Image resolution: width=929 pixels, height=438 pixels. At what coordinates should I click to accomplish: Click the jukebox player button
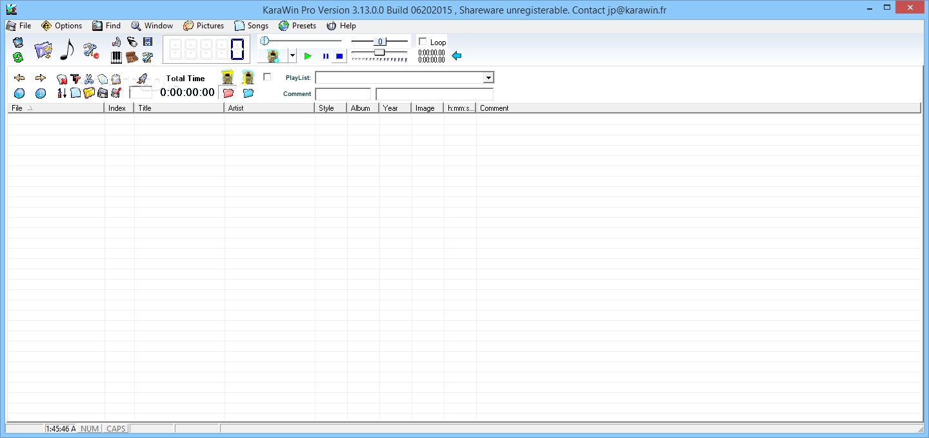point(274,56)
